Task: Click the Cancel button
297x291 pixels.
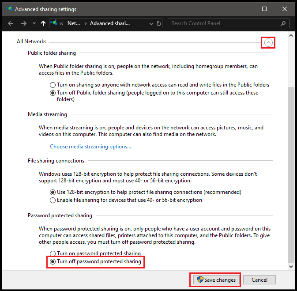Action: [x=260, y=280]
